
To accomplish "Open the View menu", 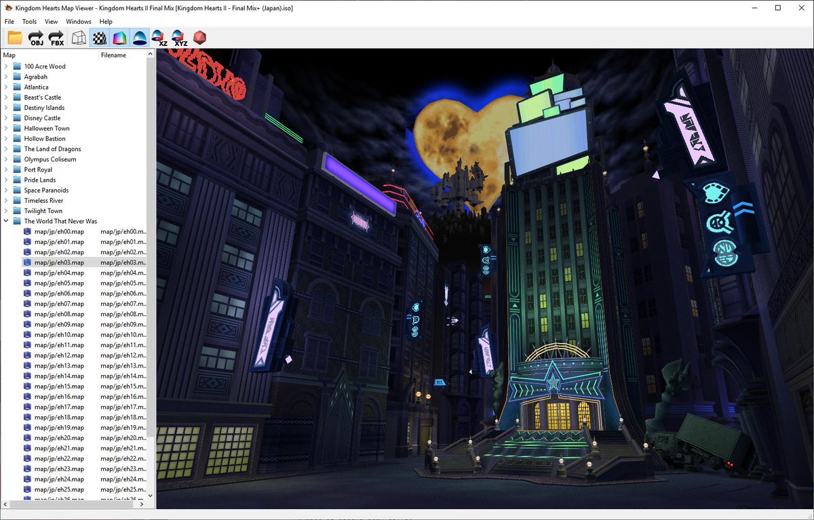I will (51, 22).
